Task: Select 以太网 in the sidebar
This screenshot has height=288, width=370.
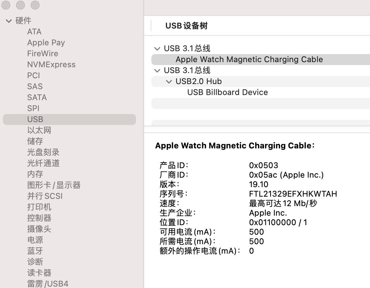Action: [39, 130]
